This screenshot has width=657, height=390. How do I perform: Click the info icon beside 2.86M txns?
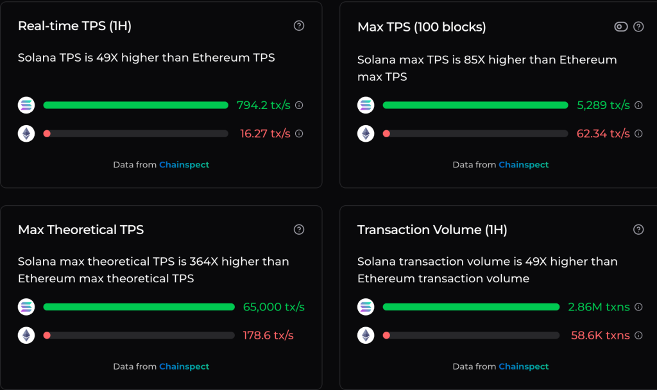pyautogui.click(x=638, y=307)
